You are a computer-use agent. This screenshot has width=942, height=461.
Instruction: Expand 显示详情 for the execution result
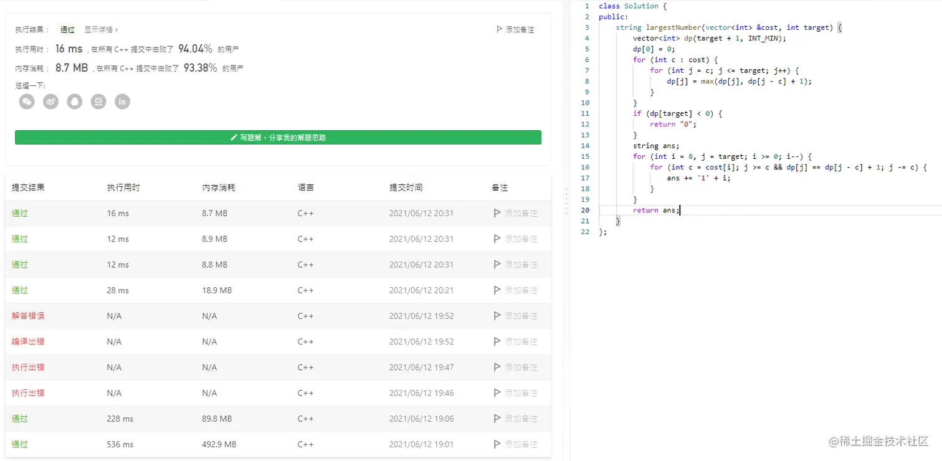[x=101, y=29]
